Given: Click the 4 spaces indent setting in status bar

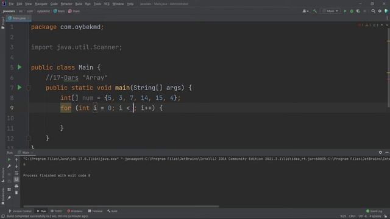Looking at the screenshot, I should pyautogui.click(x=375, y=217).
